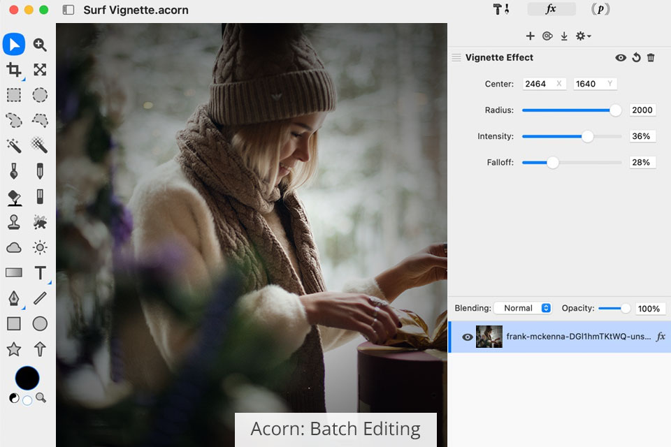671x447 pixels.
Task: Toggle the sidebar in the title bar
Action: coord(68,10)
